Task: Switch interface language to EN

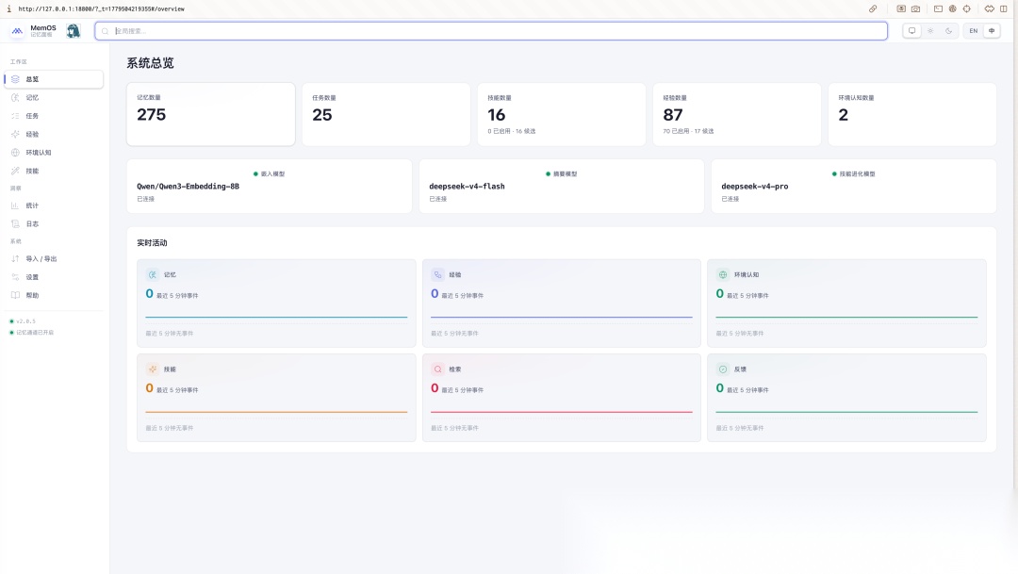Action: pyautogui.click(x=973, y=30)
